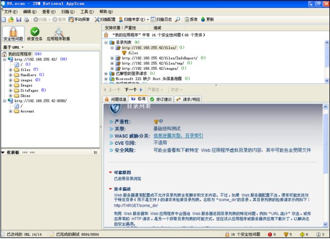Image resolution: width=330 pixels, height=239 pixels.
Task: Switch to the 请求/响应 tab
Action: (188, 99)
